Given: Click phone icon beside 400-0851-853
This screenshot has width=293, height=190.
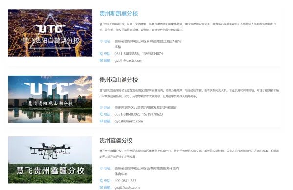Looking at the screenshot, I should pyautogui.click(x=101, y=181).
